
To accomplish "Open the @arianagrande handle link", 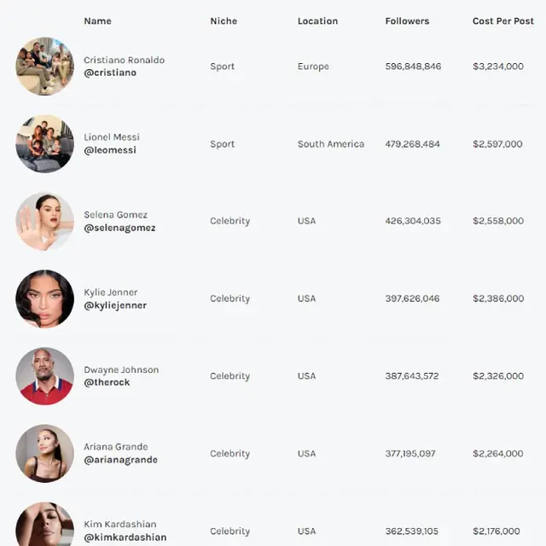I will [x=120, y=461].
